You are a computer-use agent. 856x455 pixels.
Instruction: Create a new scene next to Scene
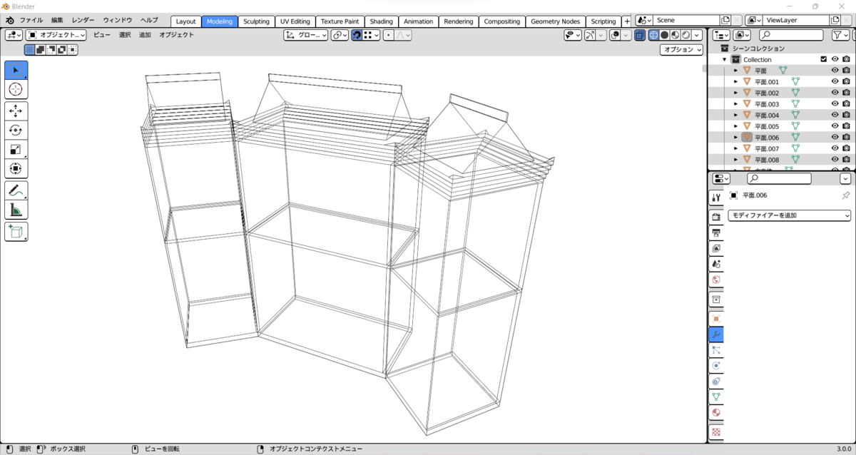(x=725, y=21)
